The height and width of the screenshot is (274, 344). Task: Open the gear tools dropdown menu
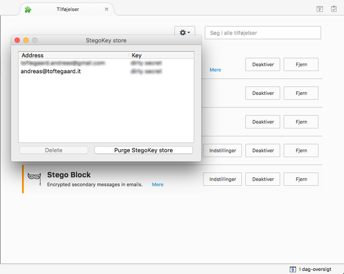185,32
